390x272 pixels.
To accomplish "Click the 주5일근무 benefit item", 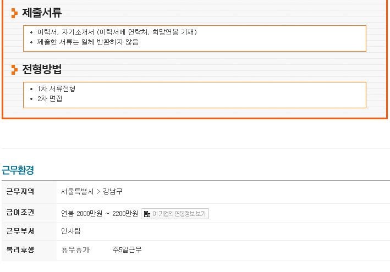I will pos(127,249).
